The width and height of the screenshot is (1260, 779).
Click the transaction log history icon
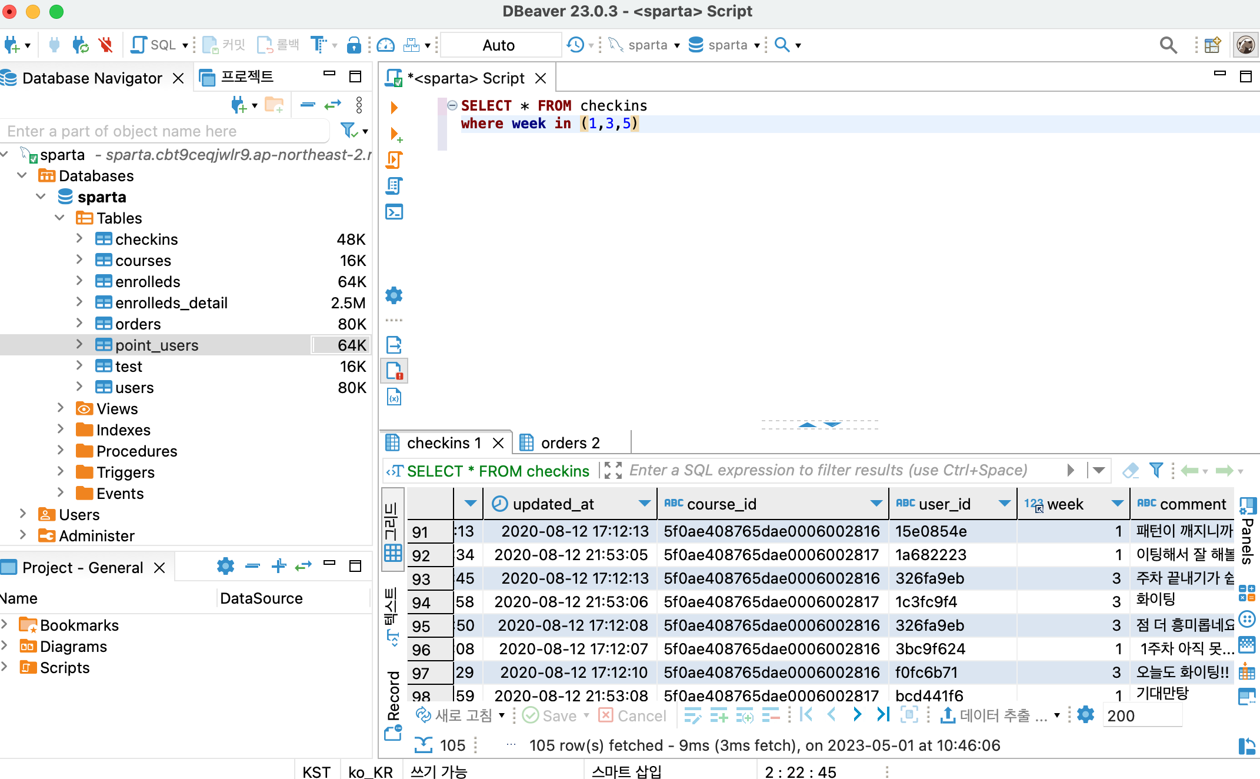[575, 45]
